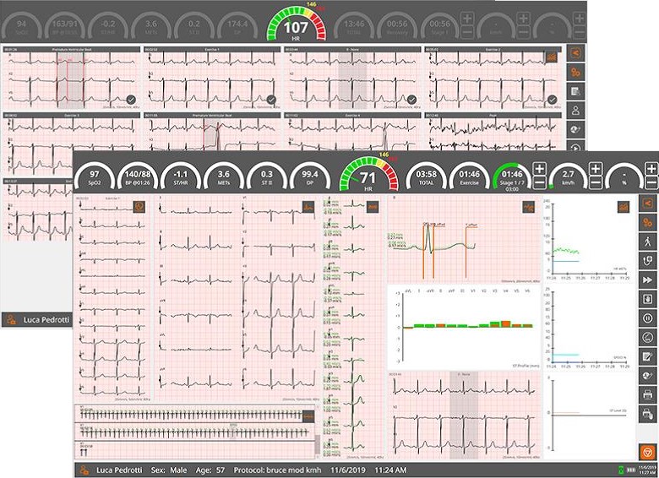Click the plus button beside Stage 1/7 timer
Image resolution: width=659 pixels, height=478 pixels.
[540, 169]
